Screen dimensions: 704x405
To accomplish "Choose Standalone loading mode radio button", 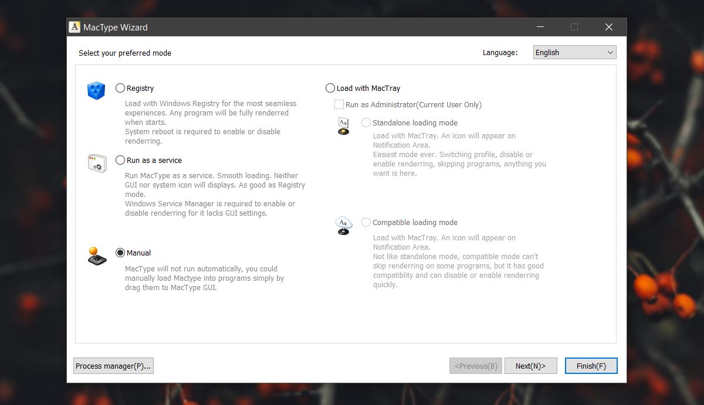I will (x=366, y=122).
